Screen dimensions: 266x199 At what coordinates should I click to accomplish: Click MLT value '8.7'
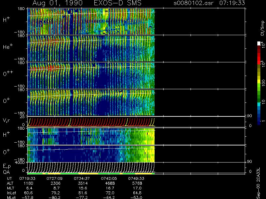(x=56, y=188)
